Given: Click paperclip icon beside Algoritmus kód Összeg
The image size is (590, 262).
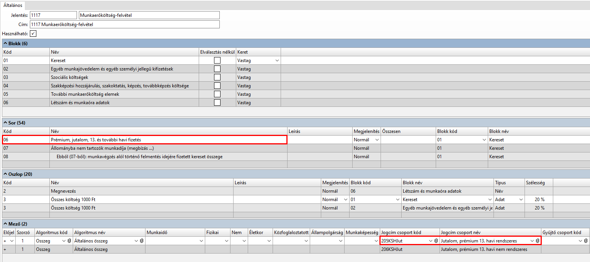Looking at the screenshot, I should pyautogui.click(x=69, y=241).
